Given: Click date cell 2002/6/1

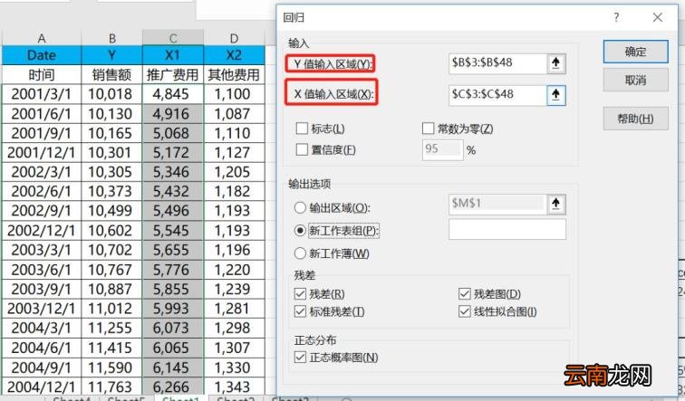Looking at the screenshot, I should [42, 191].
